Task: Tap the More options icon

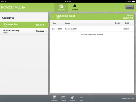Action: (x=81, y=99)
